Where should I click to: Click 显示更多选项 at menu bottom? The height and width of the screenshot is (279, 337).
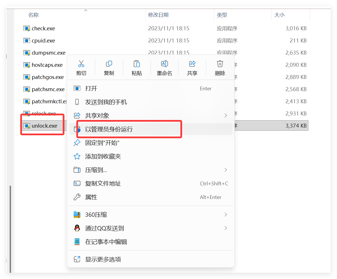pyautogui.click(x=151, y=259)
